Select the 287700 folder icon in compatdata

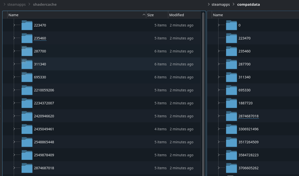pyautogui.click(x=231, y=64)
